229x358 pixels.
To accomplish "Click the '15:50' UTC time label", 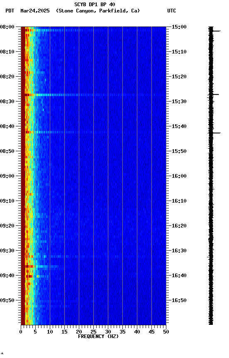I will click(x=179, y=151).
